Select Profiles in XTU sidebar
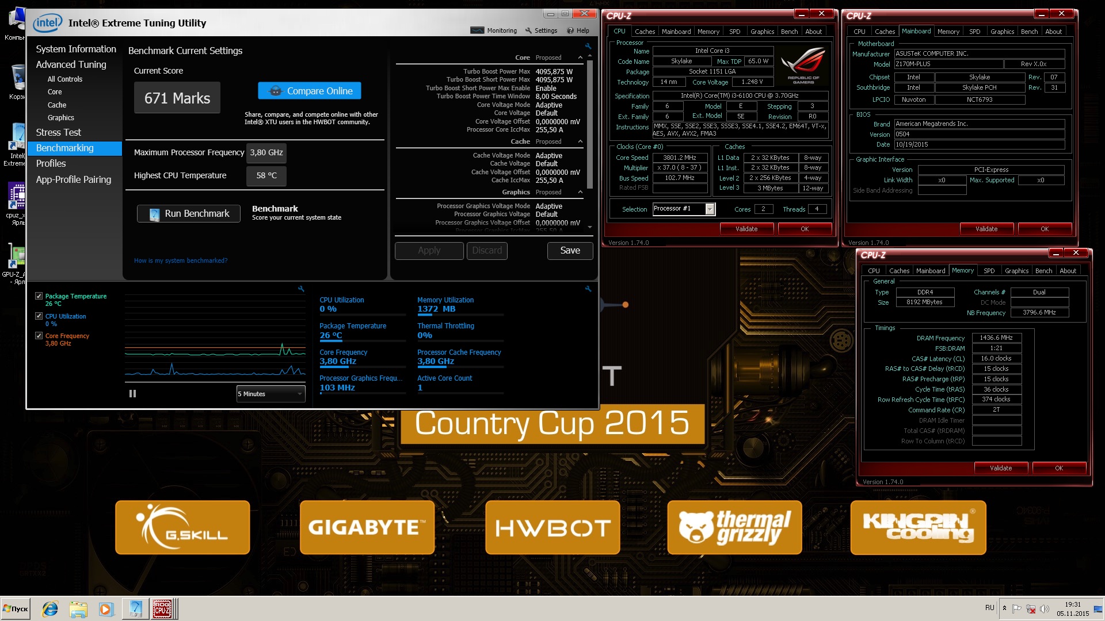The height and width of the screenshot is (621, 1105). click(51, 163)
